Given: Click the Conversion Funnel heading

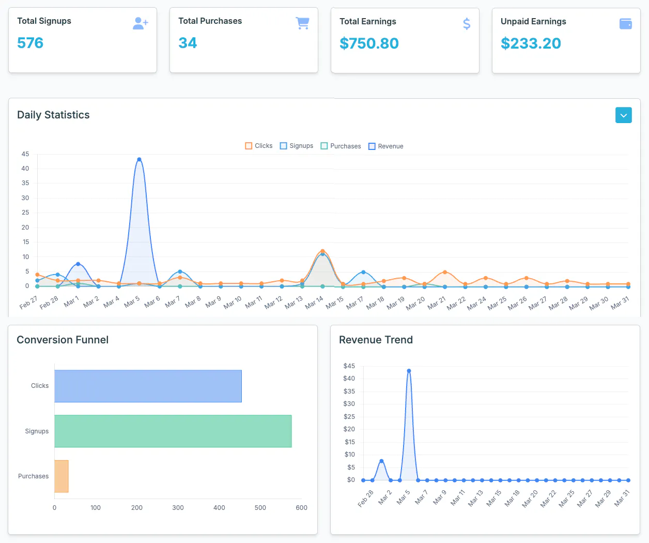Looking at the screenshot, I should [x=63, y=340].
